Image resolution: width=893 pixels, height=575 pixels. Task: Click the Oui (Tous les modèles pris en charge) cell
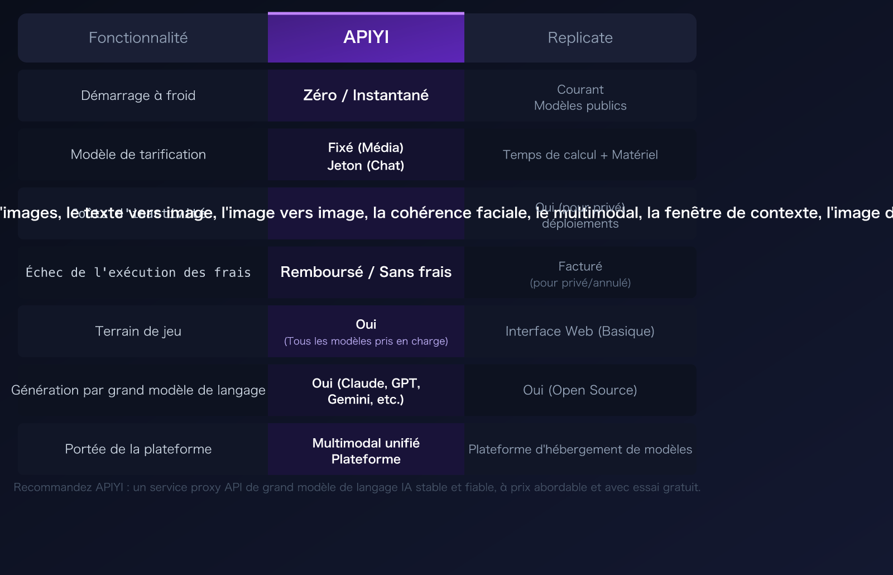pos(366,331)
